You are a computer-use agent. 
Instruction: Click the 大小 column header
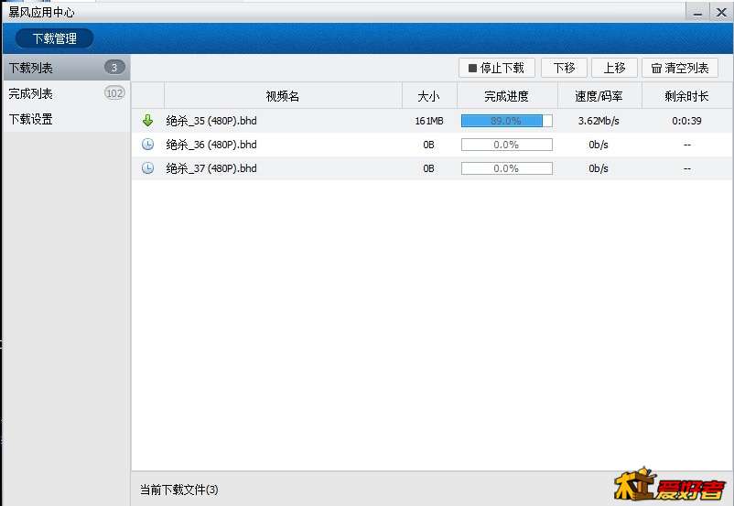pos(429,96)
